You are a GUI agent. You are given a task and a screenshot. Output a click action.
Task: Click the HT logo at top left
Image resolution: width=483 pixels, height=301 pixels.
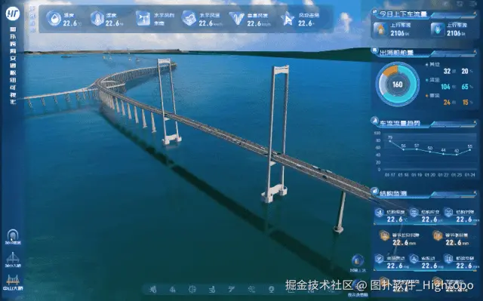click(13, 14)
